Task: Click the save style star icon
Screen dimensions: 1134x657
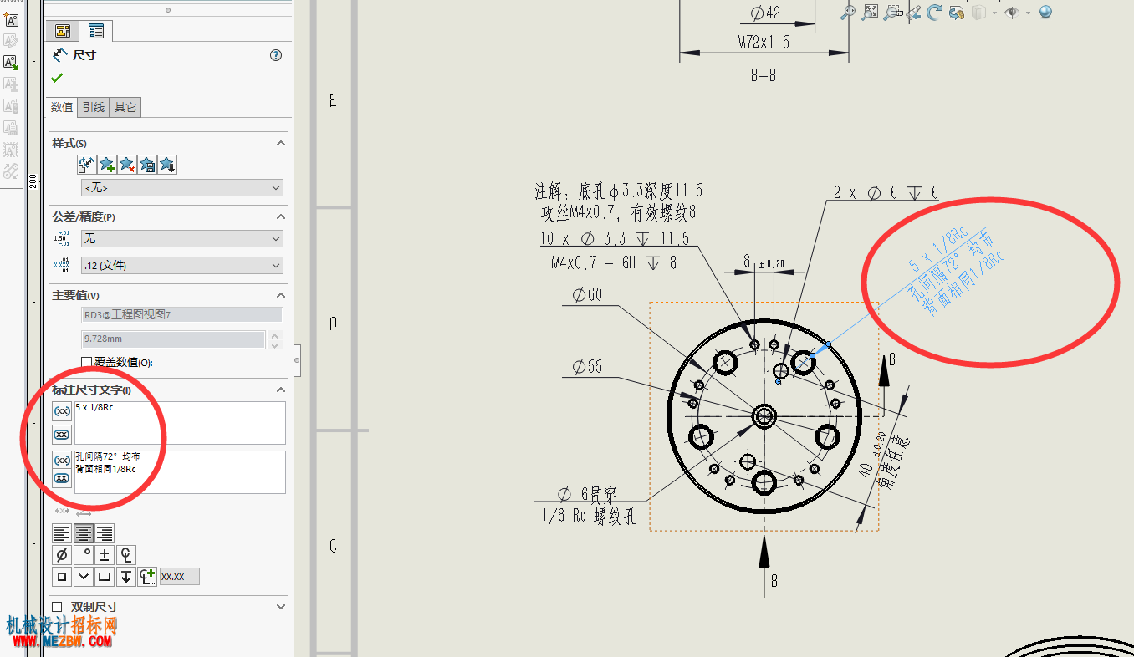Action: point(147,165)
